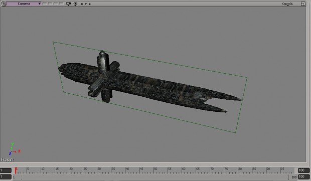Click the timeline end frame field
The height and width of the screenshot is (181, 311).
click(x=303, y=170)
